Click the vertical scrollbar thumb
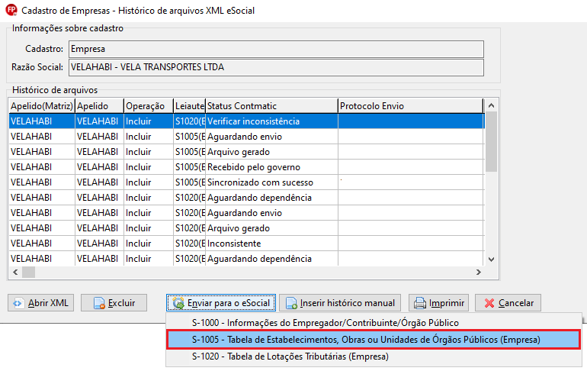587x371 pixels. click(x=492, y=142)
